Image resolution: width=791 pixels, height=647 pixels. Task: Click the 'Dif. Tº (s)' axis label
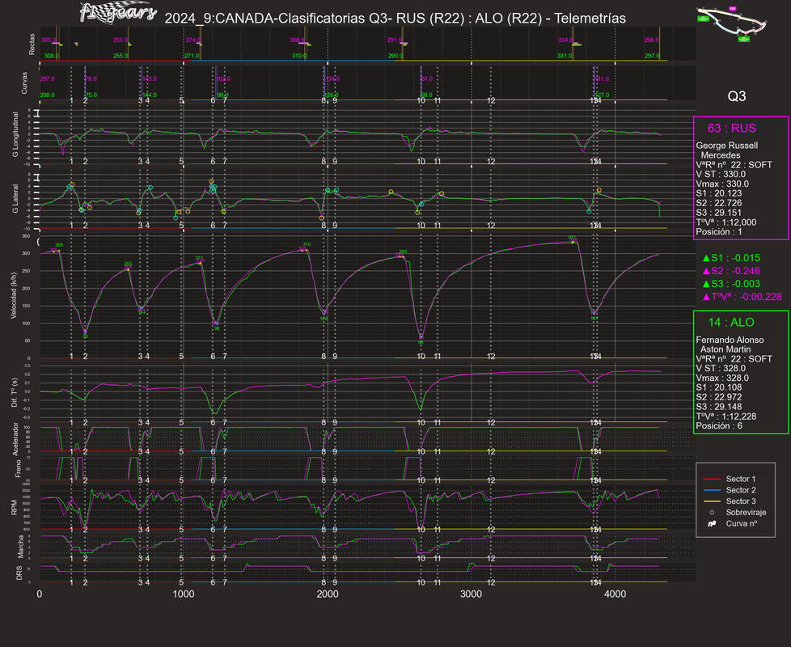pyautogui.click(x=14, y=393)
